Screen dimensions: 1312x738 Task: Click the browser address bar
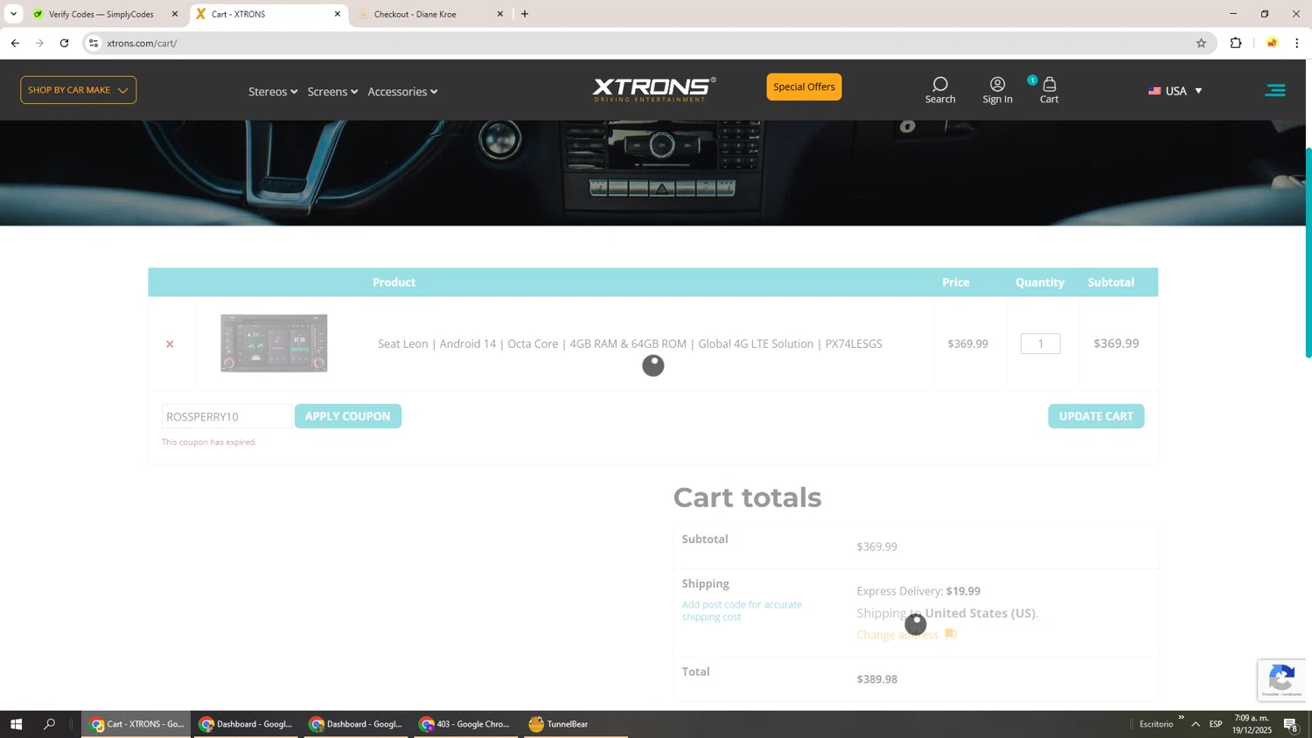click(647, 43)
